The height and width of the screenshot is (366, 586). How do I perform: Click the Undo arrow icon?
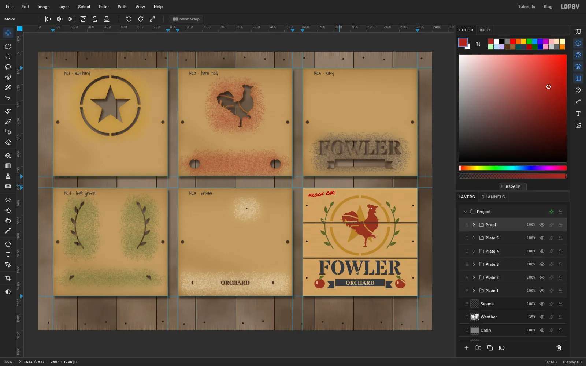(129, 19)
